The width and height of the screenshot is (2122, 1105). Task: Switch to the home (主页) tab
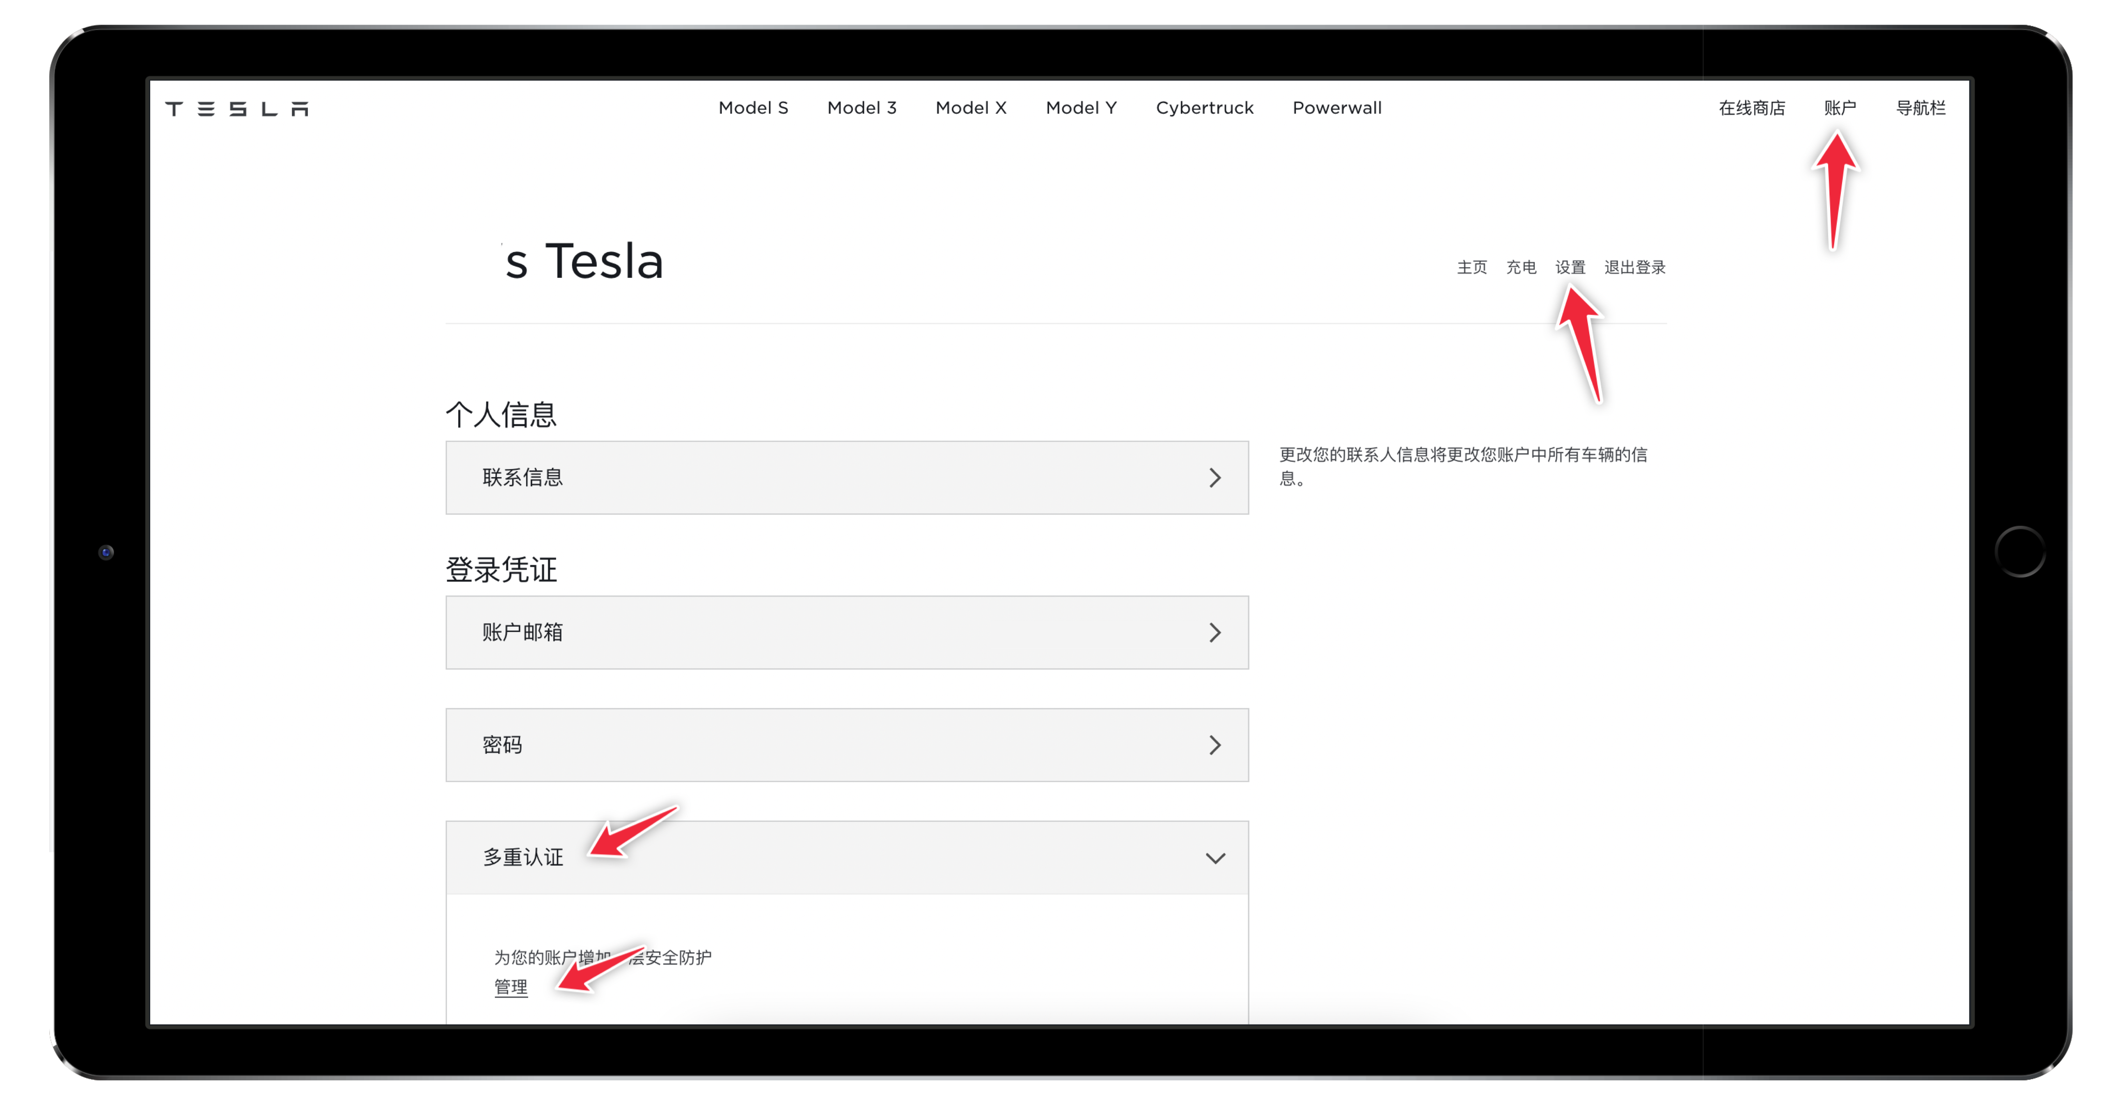1471,268
